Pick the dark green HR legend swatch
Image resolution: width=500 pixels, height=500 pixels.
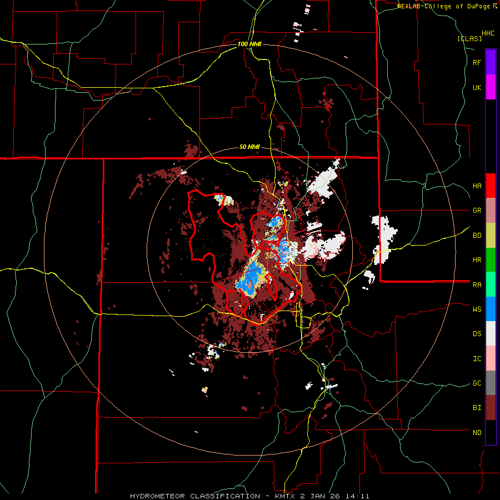[x=491, y=259]
